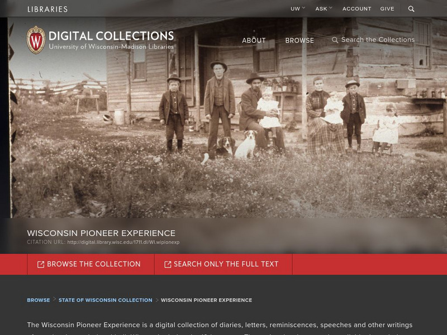Focus the Search the Collections field
The height and width of the screenshot is (335, 447).
coord(373,40)
